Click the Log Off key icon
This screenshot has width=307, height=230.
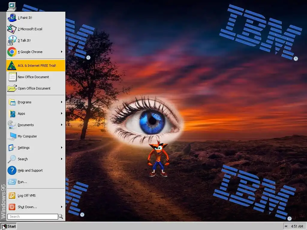(12, 196)
